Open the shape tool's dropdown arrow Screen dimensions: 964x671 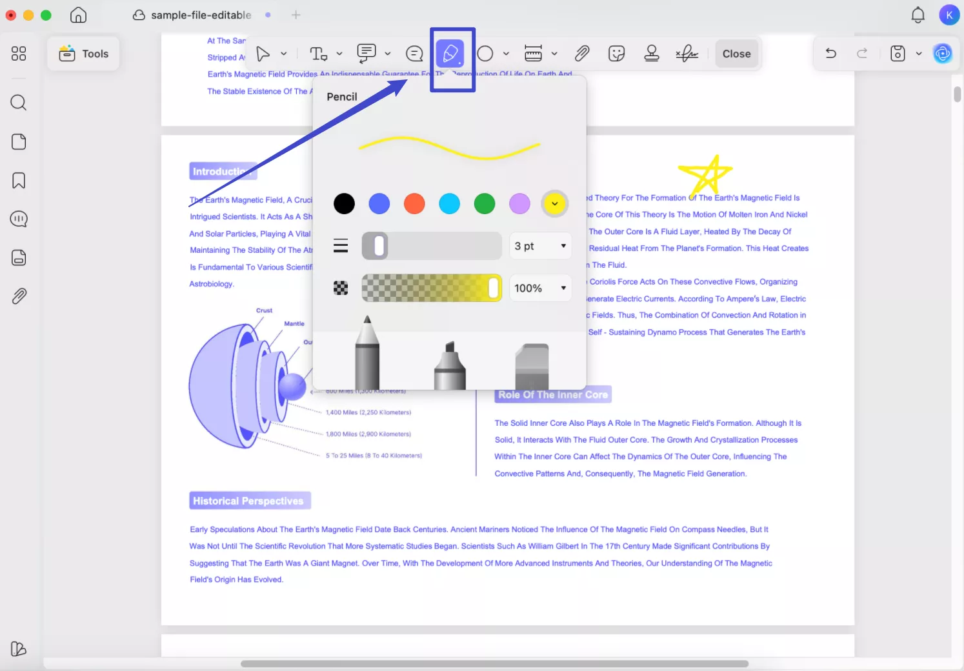506,54
